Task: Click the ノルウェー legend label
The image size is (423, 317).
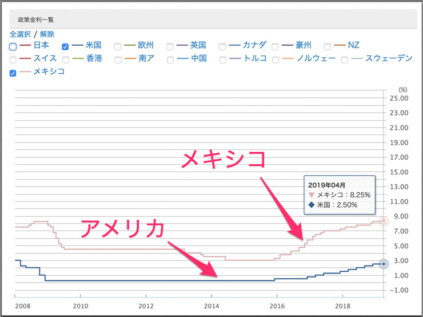Action: point(316,58)
